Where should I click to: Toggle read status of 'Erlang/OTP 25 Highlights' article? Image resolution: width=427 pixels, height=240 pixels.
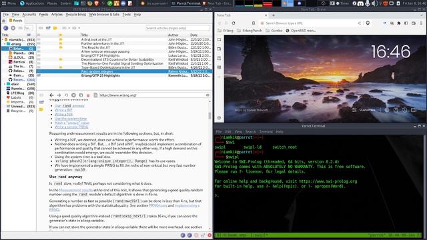click(39, 75)
